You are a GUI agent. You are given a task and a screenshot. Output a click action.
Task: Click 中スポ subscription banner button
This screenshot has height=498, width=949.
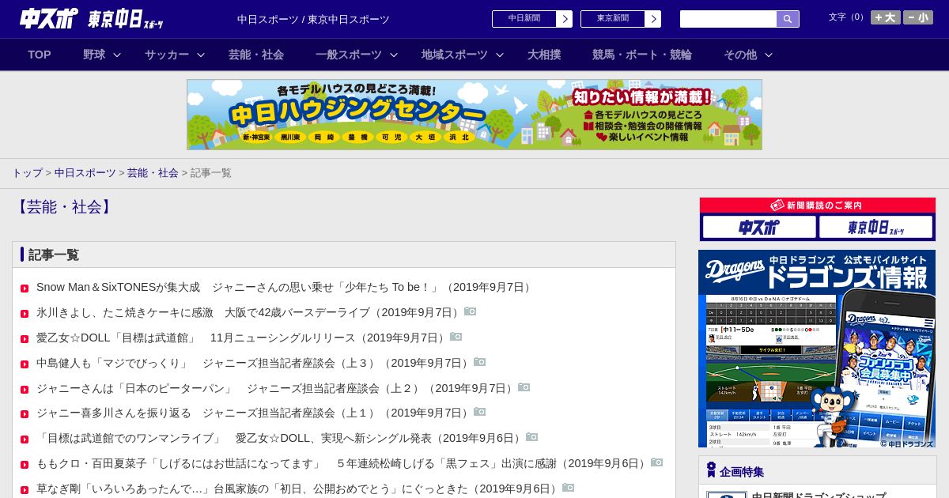pyautogui.click(x=759, y=228)
